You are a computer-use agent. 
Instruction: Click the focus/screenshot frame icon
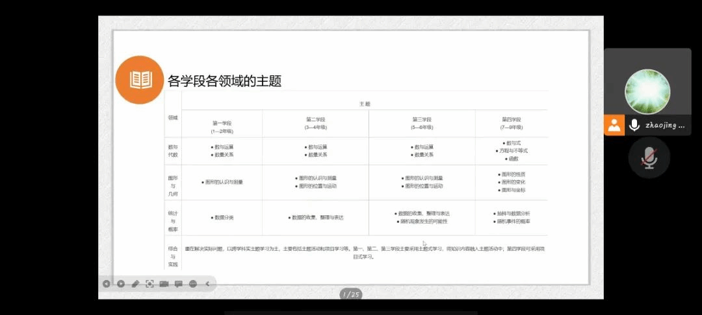(149, 284)
